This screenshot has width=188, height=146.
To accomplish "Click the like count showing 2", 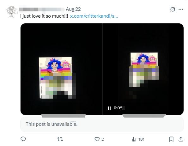I will pos(102,139).
